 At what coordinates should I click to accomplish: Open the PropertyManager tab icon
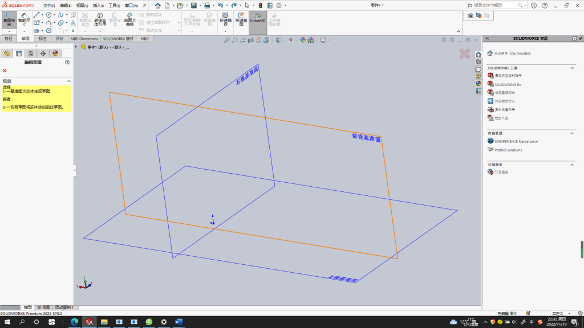[x=19, y=54]
